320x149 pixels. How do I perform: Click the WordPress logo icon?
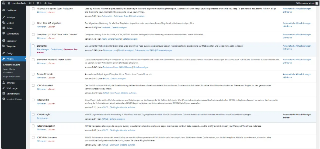point(4,3)
